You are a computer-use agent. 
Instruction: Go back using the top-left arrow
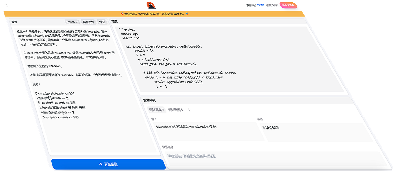point(6,5)
